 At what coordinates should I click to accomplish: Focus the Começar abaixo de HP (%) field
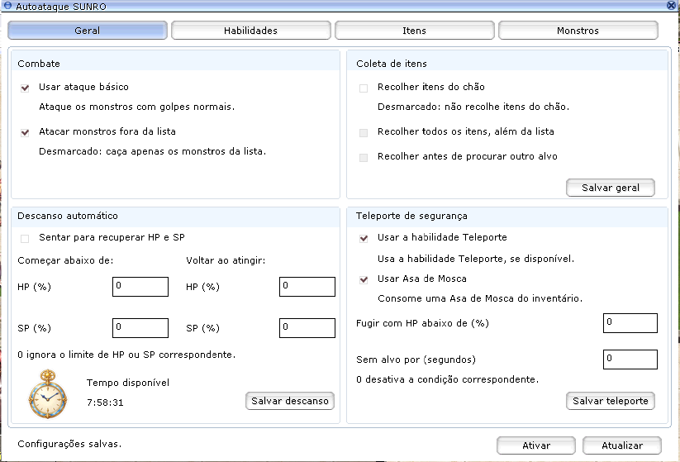(x=140, y=287)
